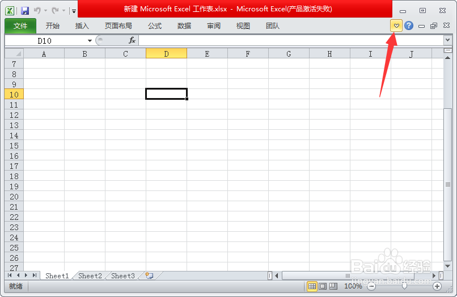This screenshot has height=297, width=457.
Task: Switch to the 页面布局 ribbon tab
Action: tap(119, 26)
